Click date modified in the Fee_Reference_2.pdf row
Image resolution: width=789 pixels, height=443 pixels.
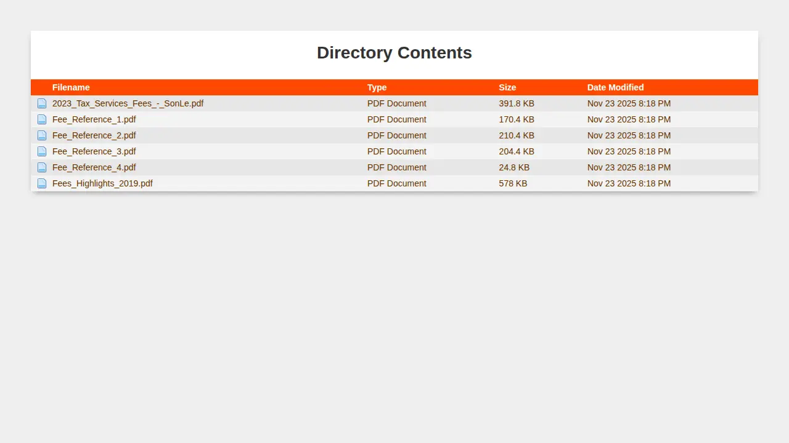click(629, 135)
